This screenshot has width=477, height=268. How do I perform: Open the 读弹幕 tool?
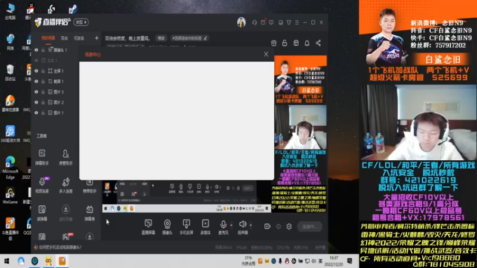point(42,213)
